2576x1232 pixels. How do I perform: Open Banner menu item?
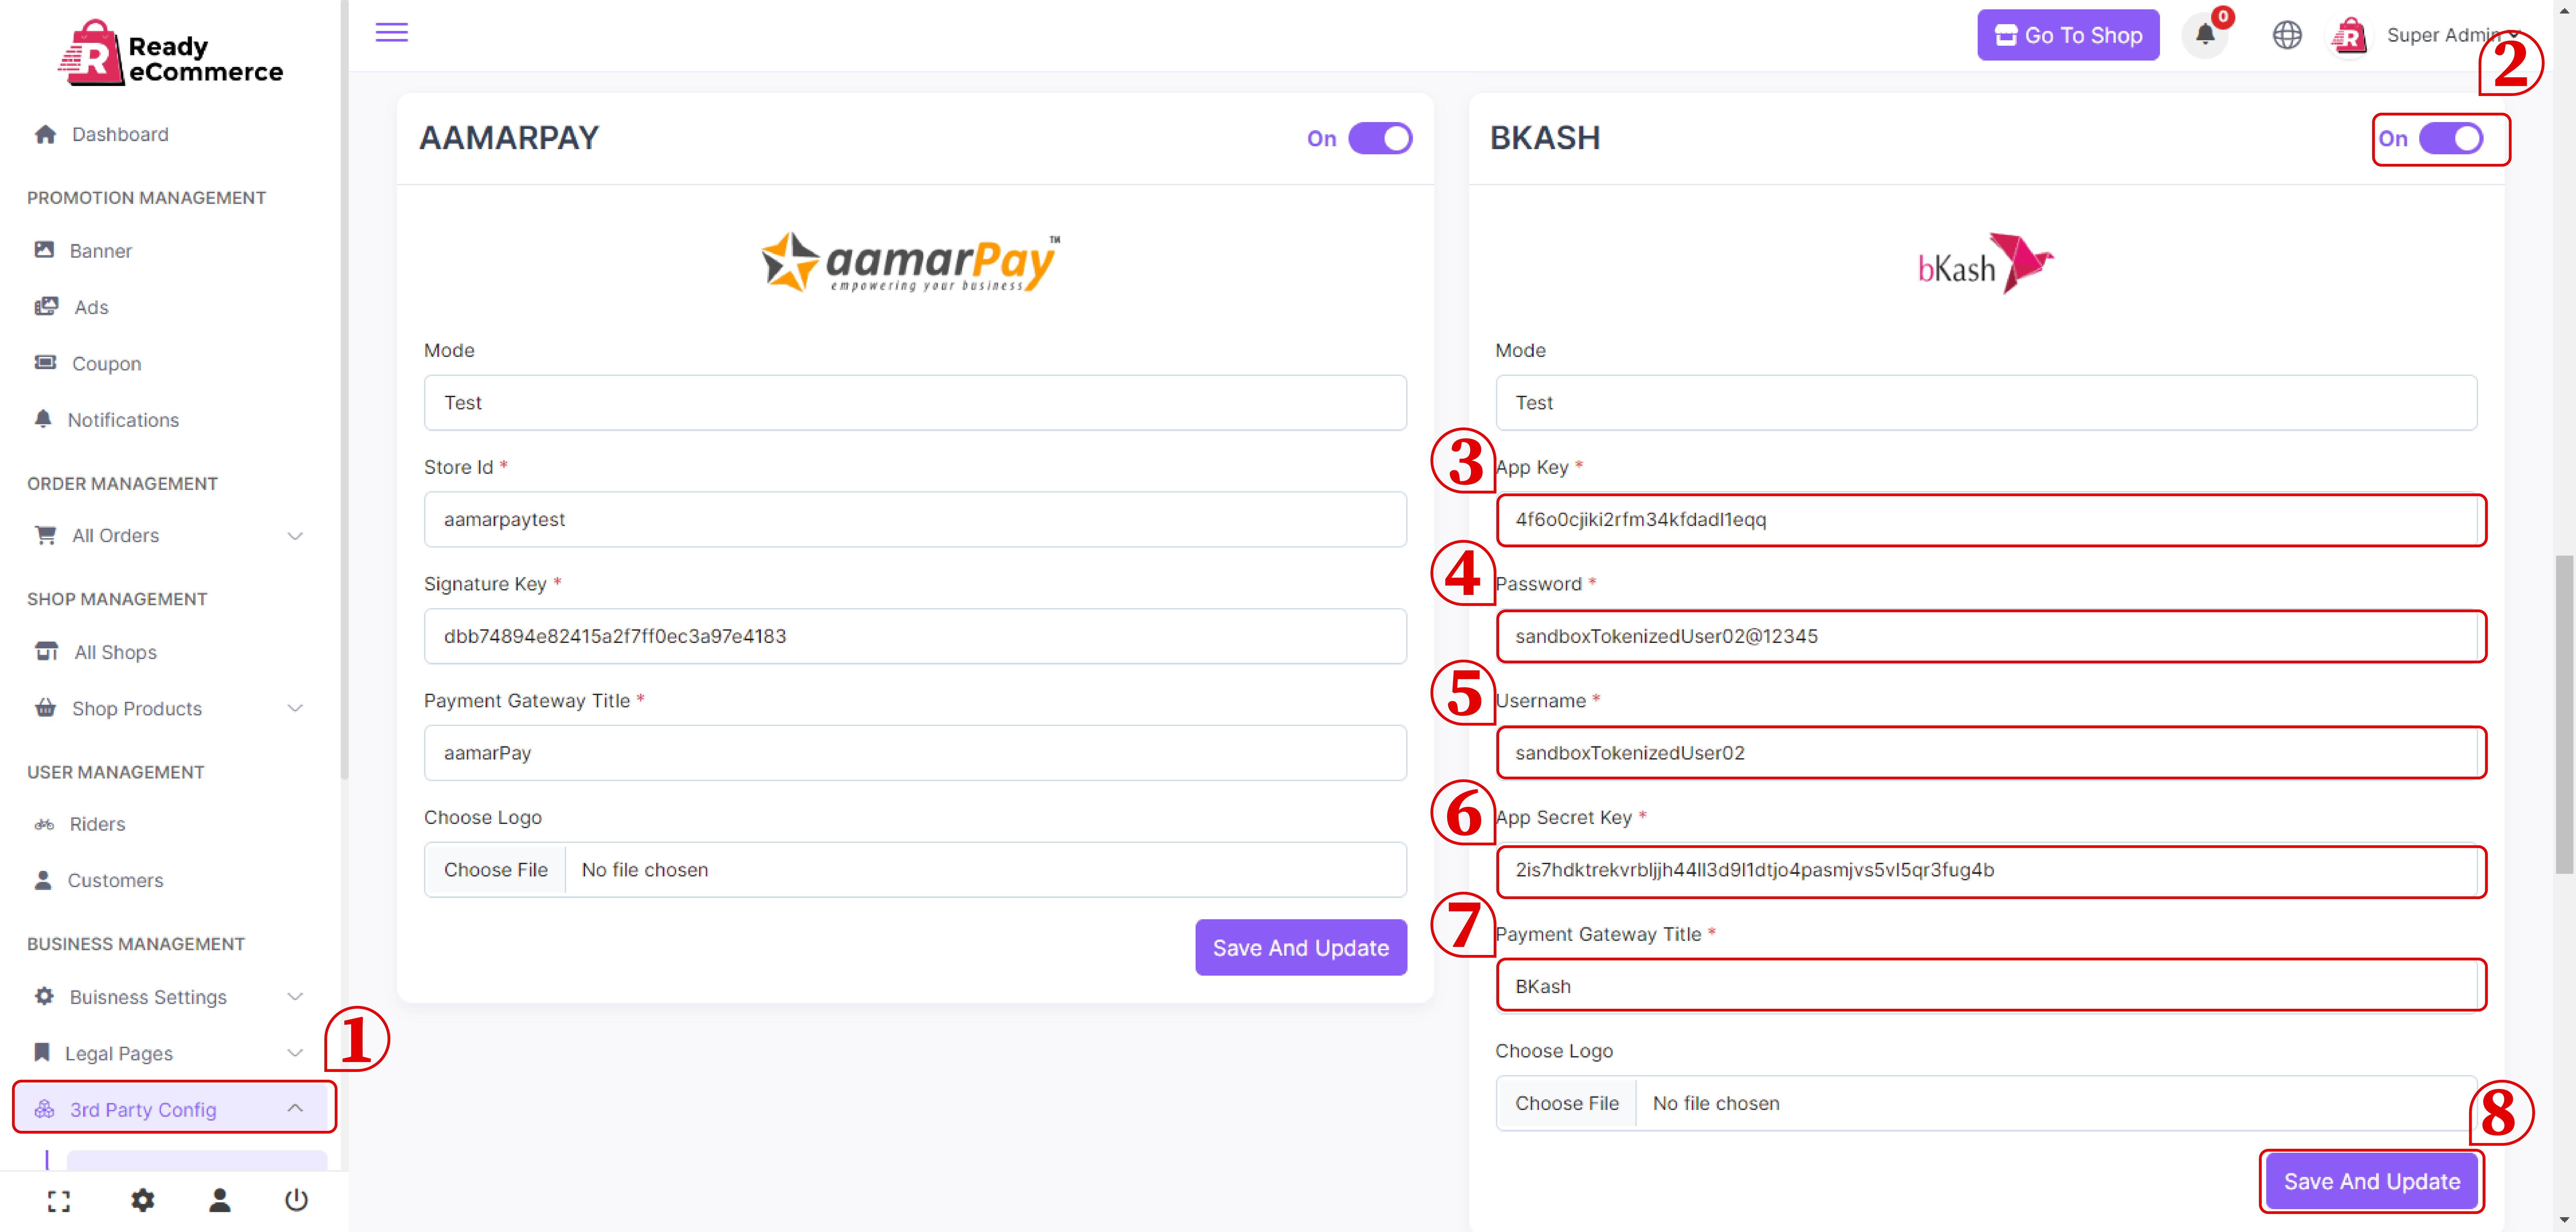click(101, 251)
